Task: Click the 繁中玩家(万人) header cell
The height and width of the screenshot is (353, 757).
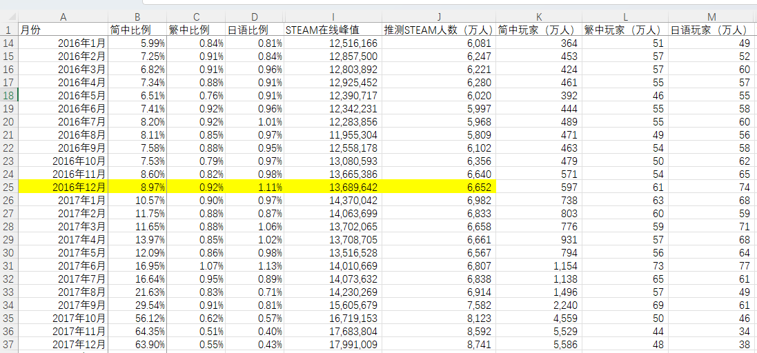Action: pyautogui.click(x=625, y=30)
